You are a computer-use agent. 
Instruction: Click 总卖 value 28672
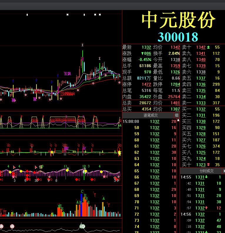pos(145,103)
